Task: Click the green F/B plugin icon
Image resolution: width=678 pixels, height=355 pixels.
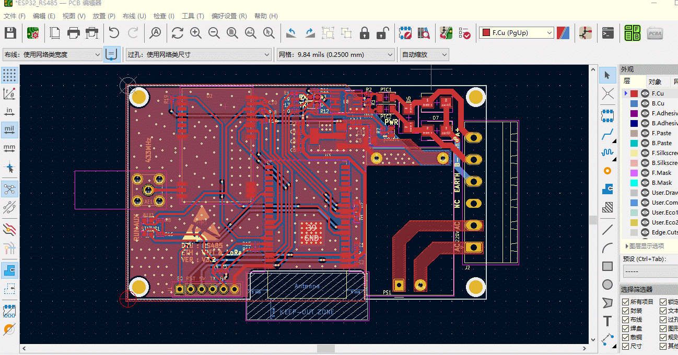Action: [x=633, y=33]
